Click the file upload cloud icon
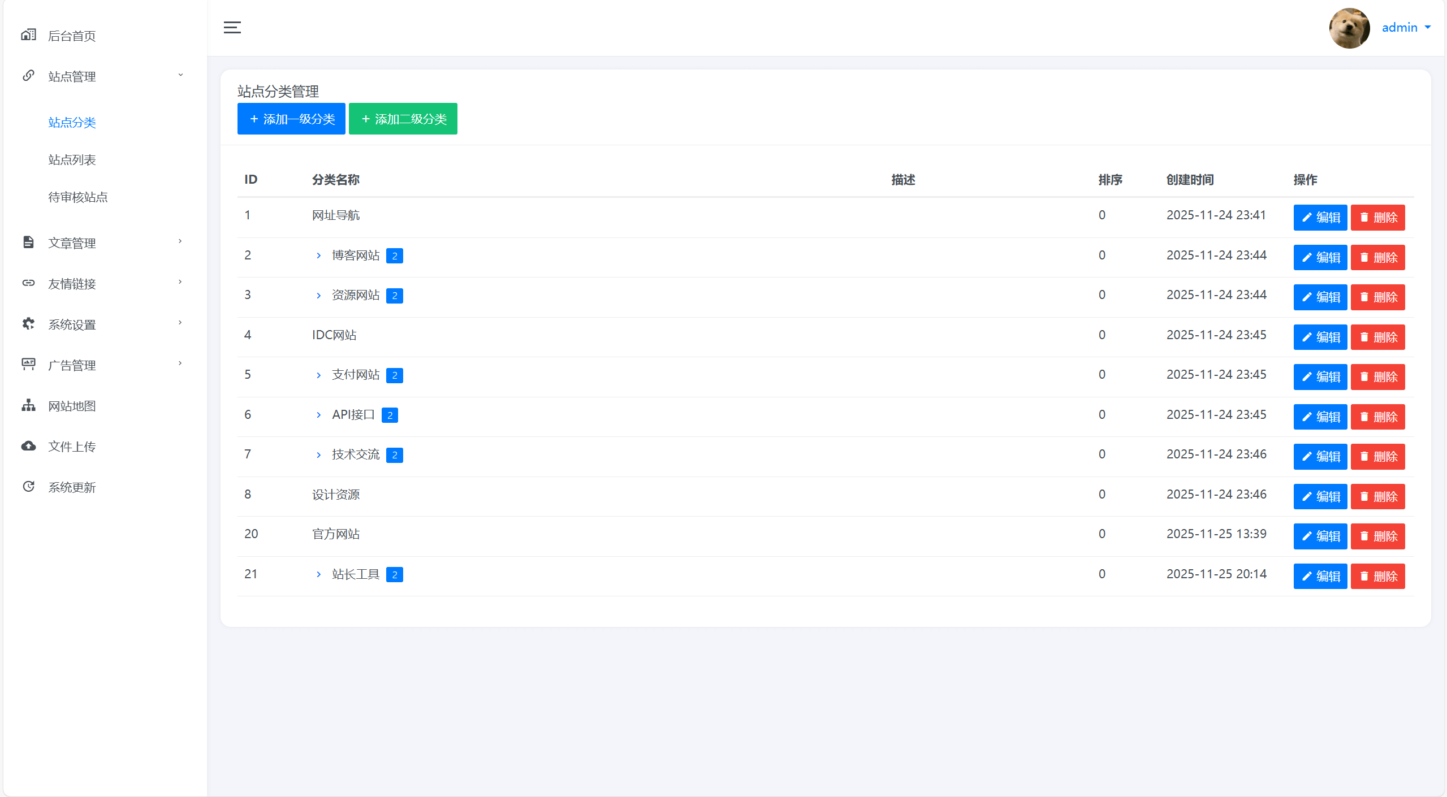The height and width of the screenshot is (797, 1447). [28, 446]
